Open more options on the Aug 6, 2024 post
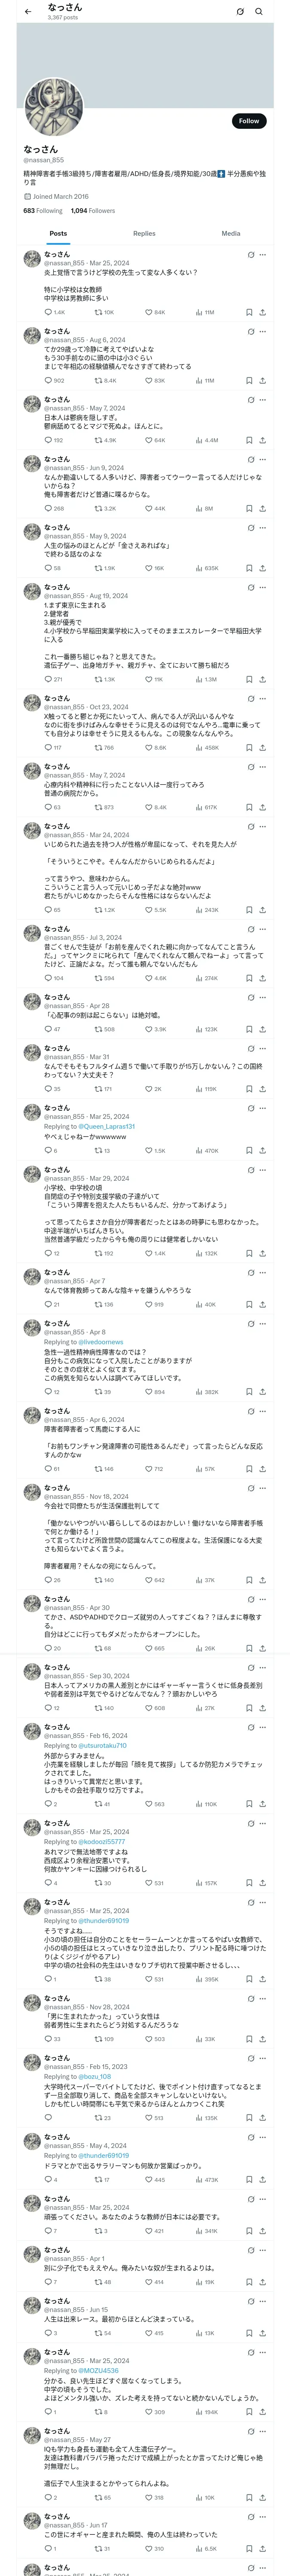This screenshot has height=2576, width=290. click(263, 331)
